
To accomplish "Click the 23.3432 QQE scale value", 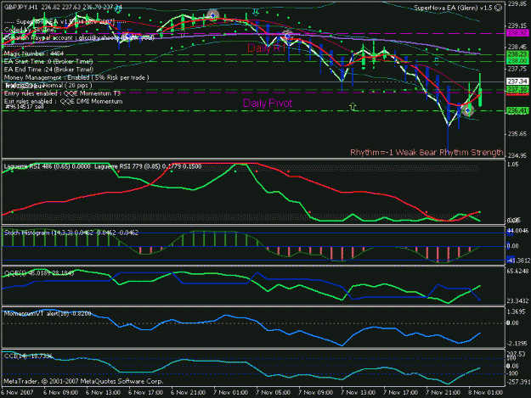I will point(518,301).
